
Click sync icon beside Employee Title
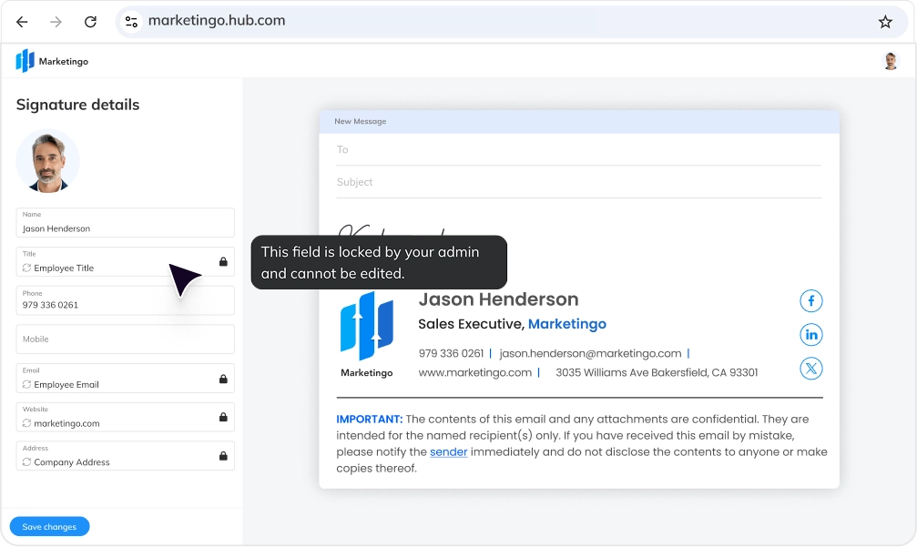point(27,268)
